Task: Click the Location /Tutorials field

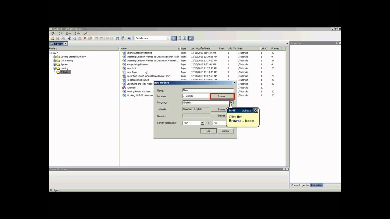Action: (196, 96)
